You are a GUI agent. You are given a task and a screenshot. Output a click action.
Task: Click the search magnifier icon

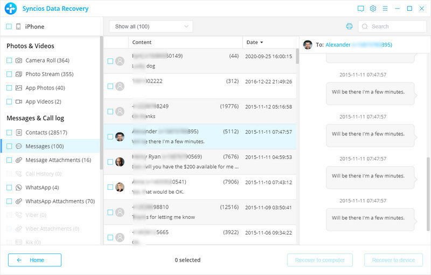pos(365,26)
